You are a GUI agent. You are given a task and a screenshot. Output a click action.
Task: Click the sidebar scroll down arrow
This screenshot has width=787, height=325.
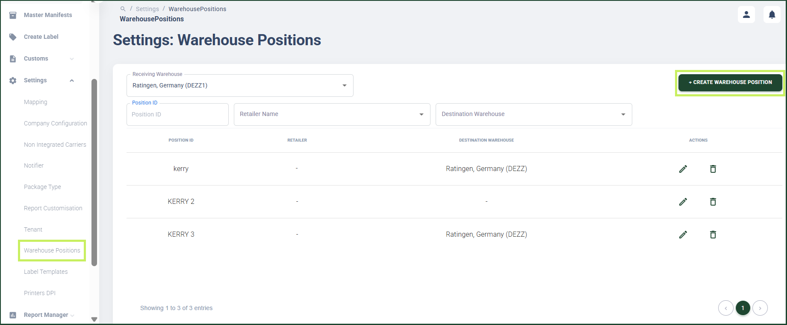(94, 319)
